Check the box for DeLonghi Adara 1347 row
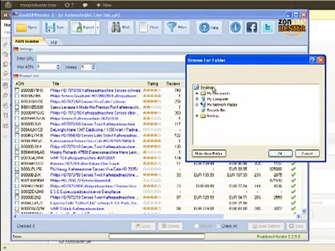The height and width of the screenshot is (251, 335). tap(17, 130)
